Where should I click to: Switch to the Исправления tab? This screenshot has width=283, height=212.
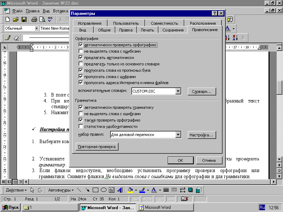(90, 23)
